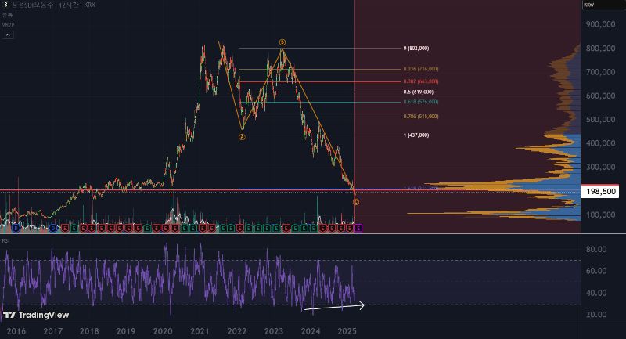Click the purple event marker on timeline

tap(358, 228)
